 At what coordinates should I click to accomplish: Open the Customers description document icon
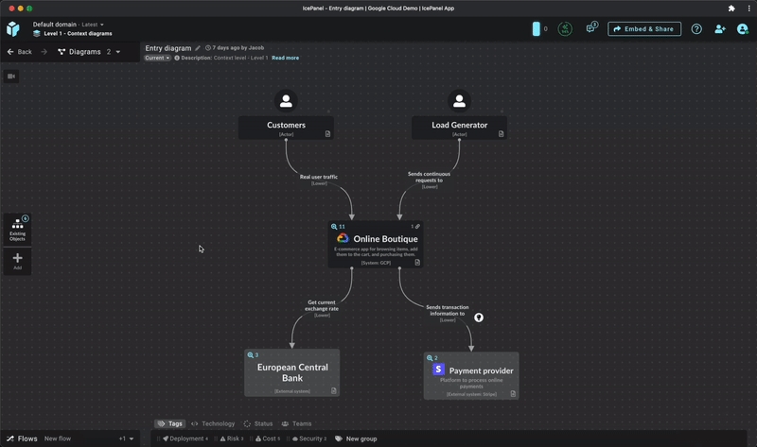pyautogui.click(x=327, y=134)
